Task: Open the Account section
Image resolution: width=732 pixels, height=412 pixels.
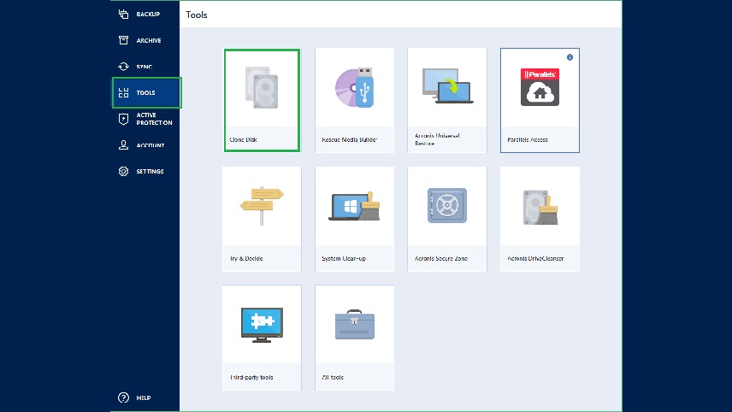Action: tap(145, 145)
